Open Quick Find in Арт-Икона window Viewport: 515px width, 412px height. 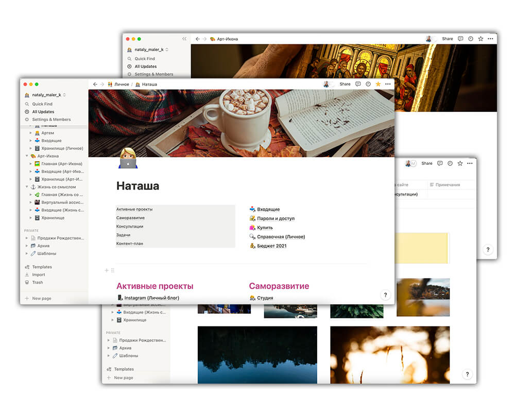coord(145,59)
